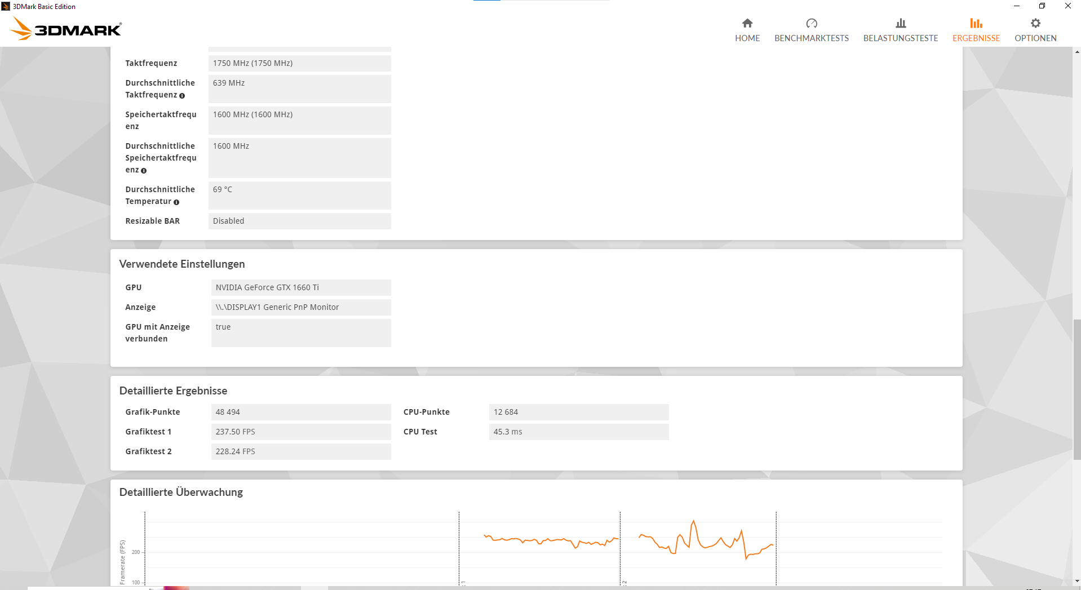This screenshot has width=1081, height=590.
Task: Switch to the HOME tab
Action: point(747,38)
